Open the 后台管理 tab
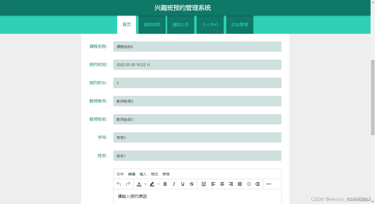 pos(240,25)
